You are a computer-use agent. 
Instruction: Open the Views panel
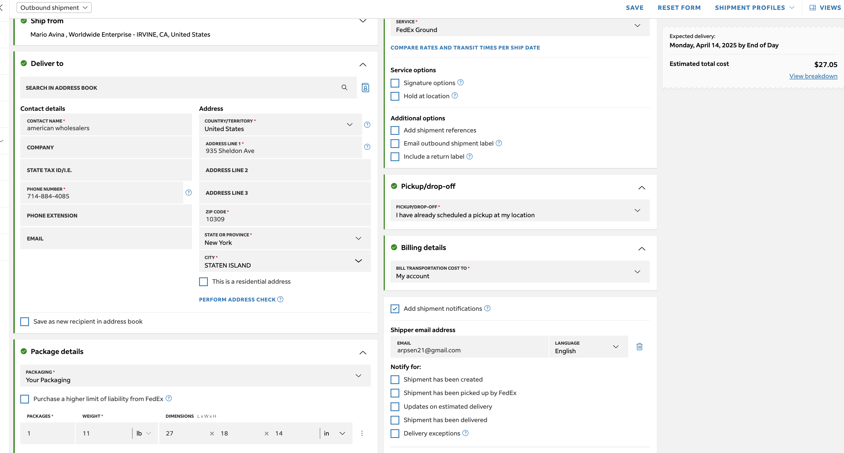coord(826,8)
